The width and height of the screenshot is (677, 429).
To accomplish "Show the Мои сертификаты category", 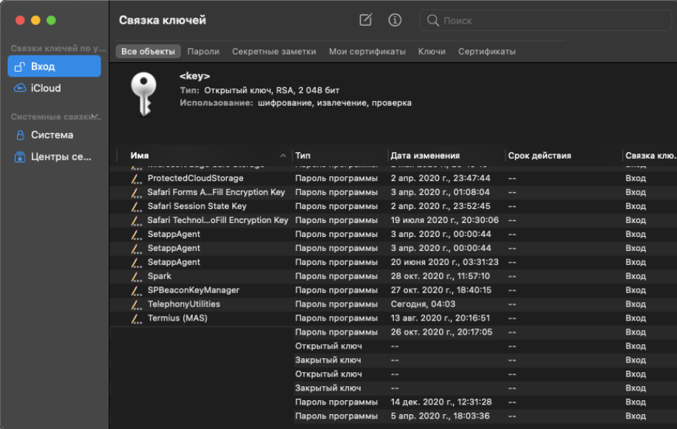I will (x=367, y=52).
